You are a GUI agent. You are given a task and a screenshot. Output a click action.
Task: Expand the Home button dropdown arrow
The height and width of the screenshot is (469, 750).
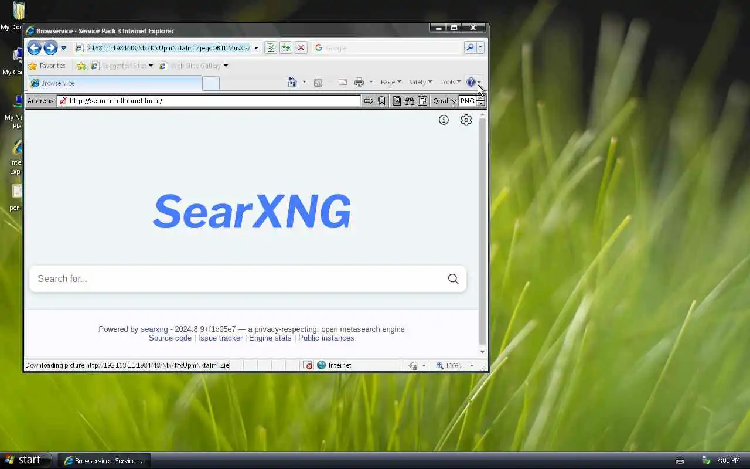(x=304, y=82)
